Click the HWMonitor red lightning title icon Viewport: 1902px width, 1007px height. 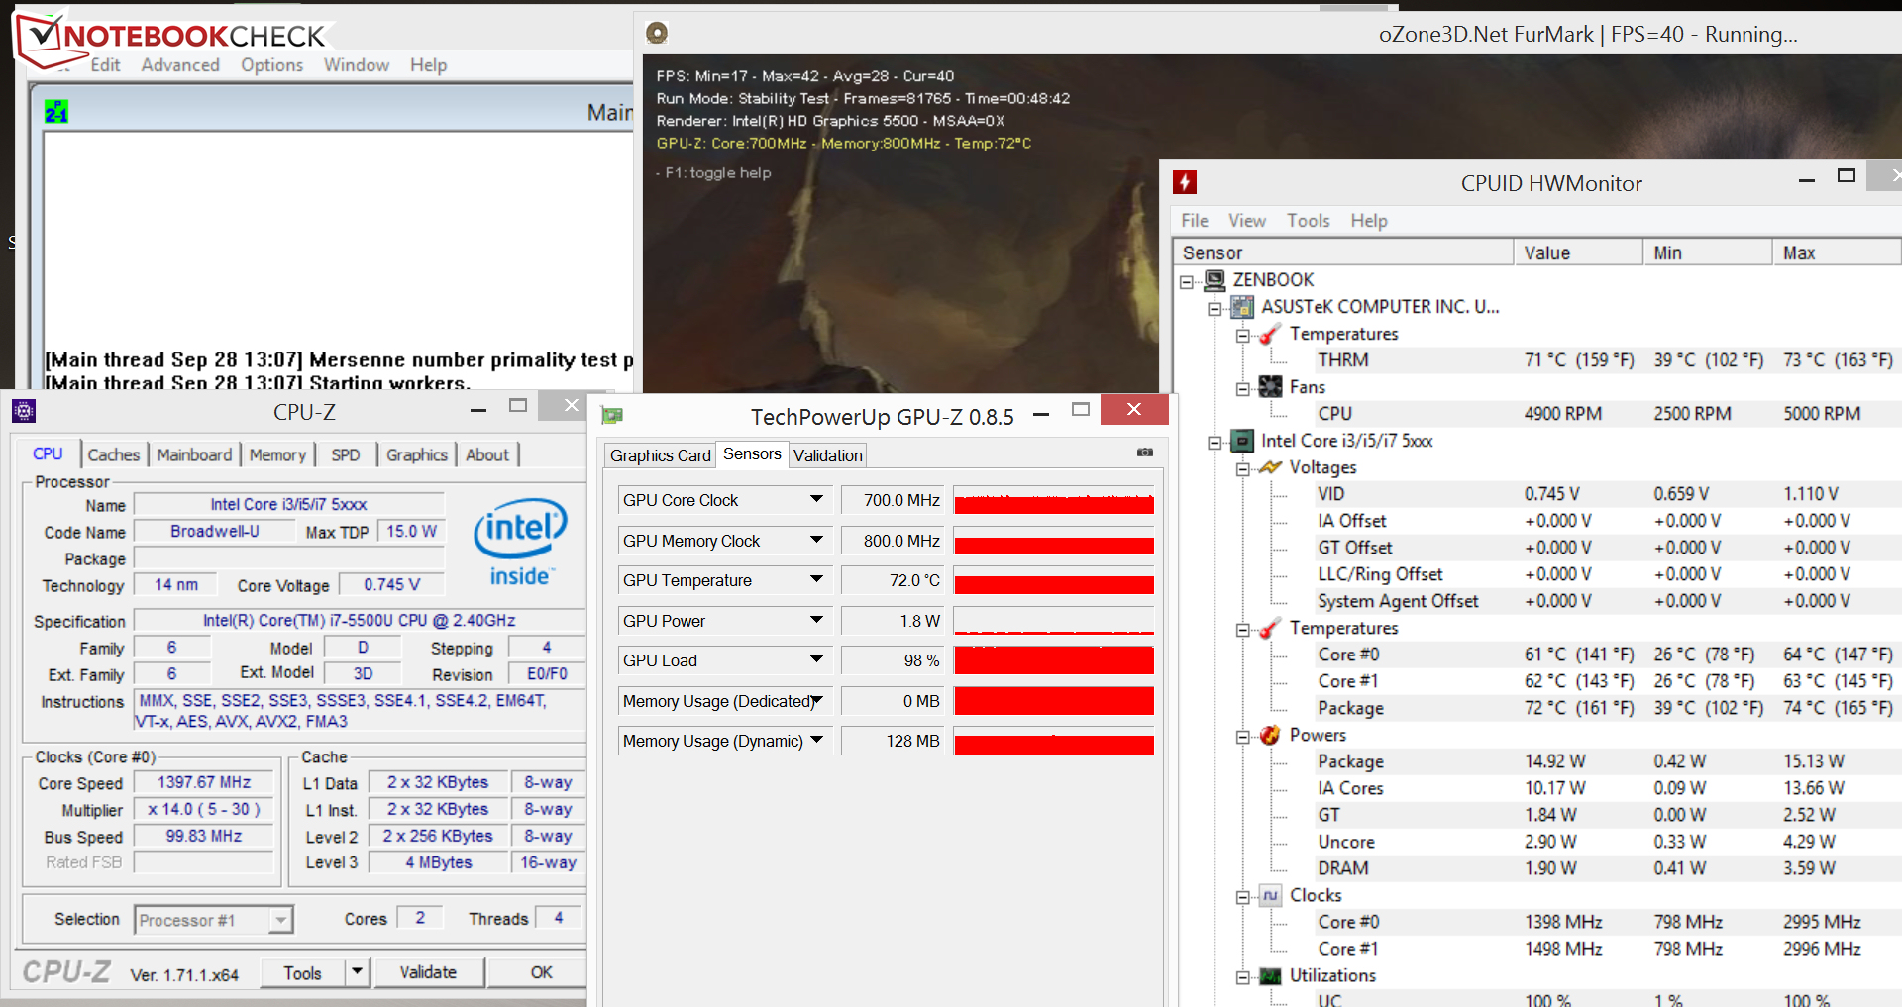tap(1185, 182)
